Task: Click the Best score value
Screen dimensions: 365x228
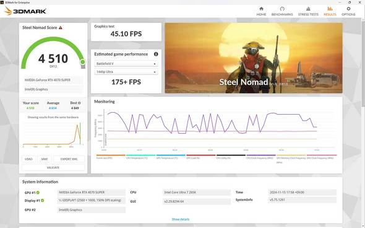Action: [75, 108]
